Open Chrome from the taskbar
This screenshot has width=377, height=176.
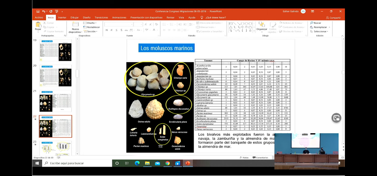168,163
